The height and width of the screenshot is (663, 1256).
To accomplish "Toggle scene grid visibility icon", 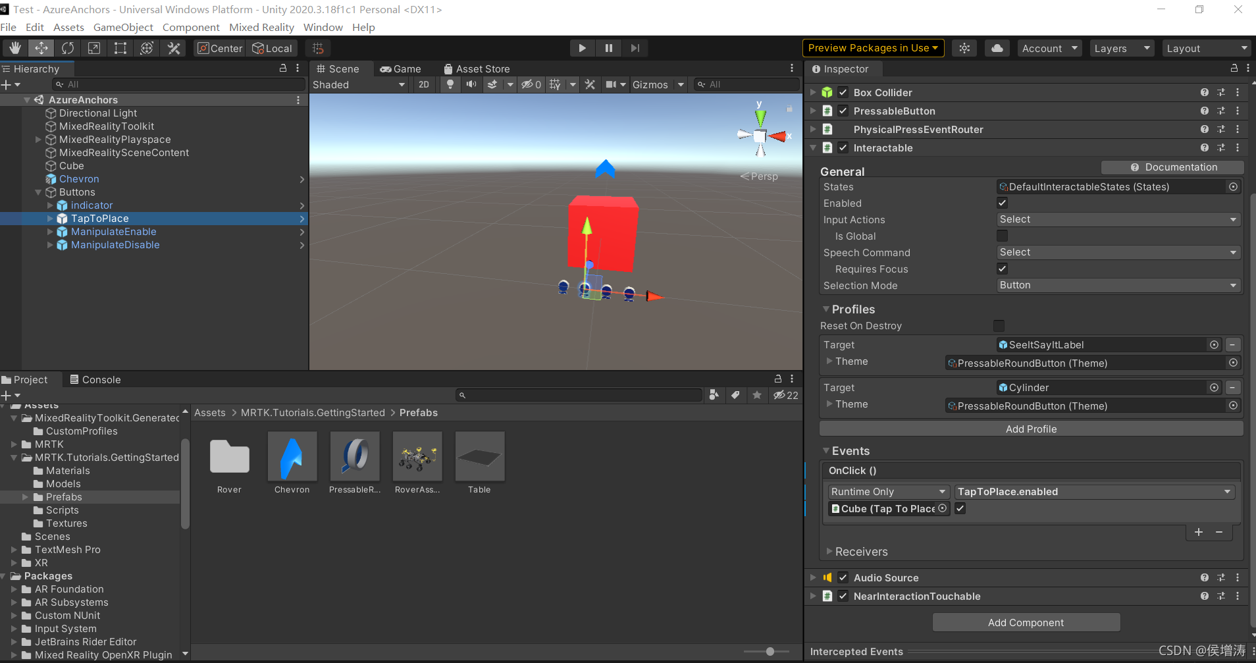I will (x=555, y=84).
